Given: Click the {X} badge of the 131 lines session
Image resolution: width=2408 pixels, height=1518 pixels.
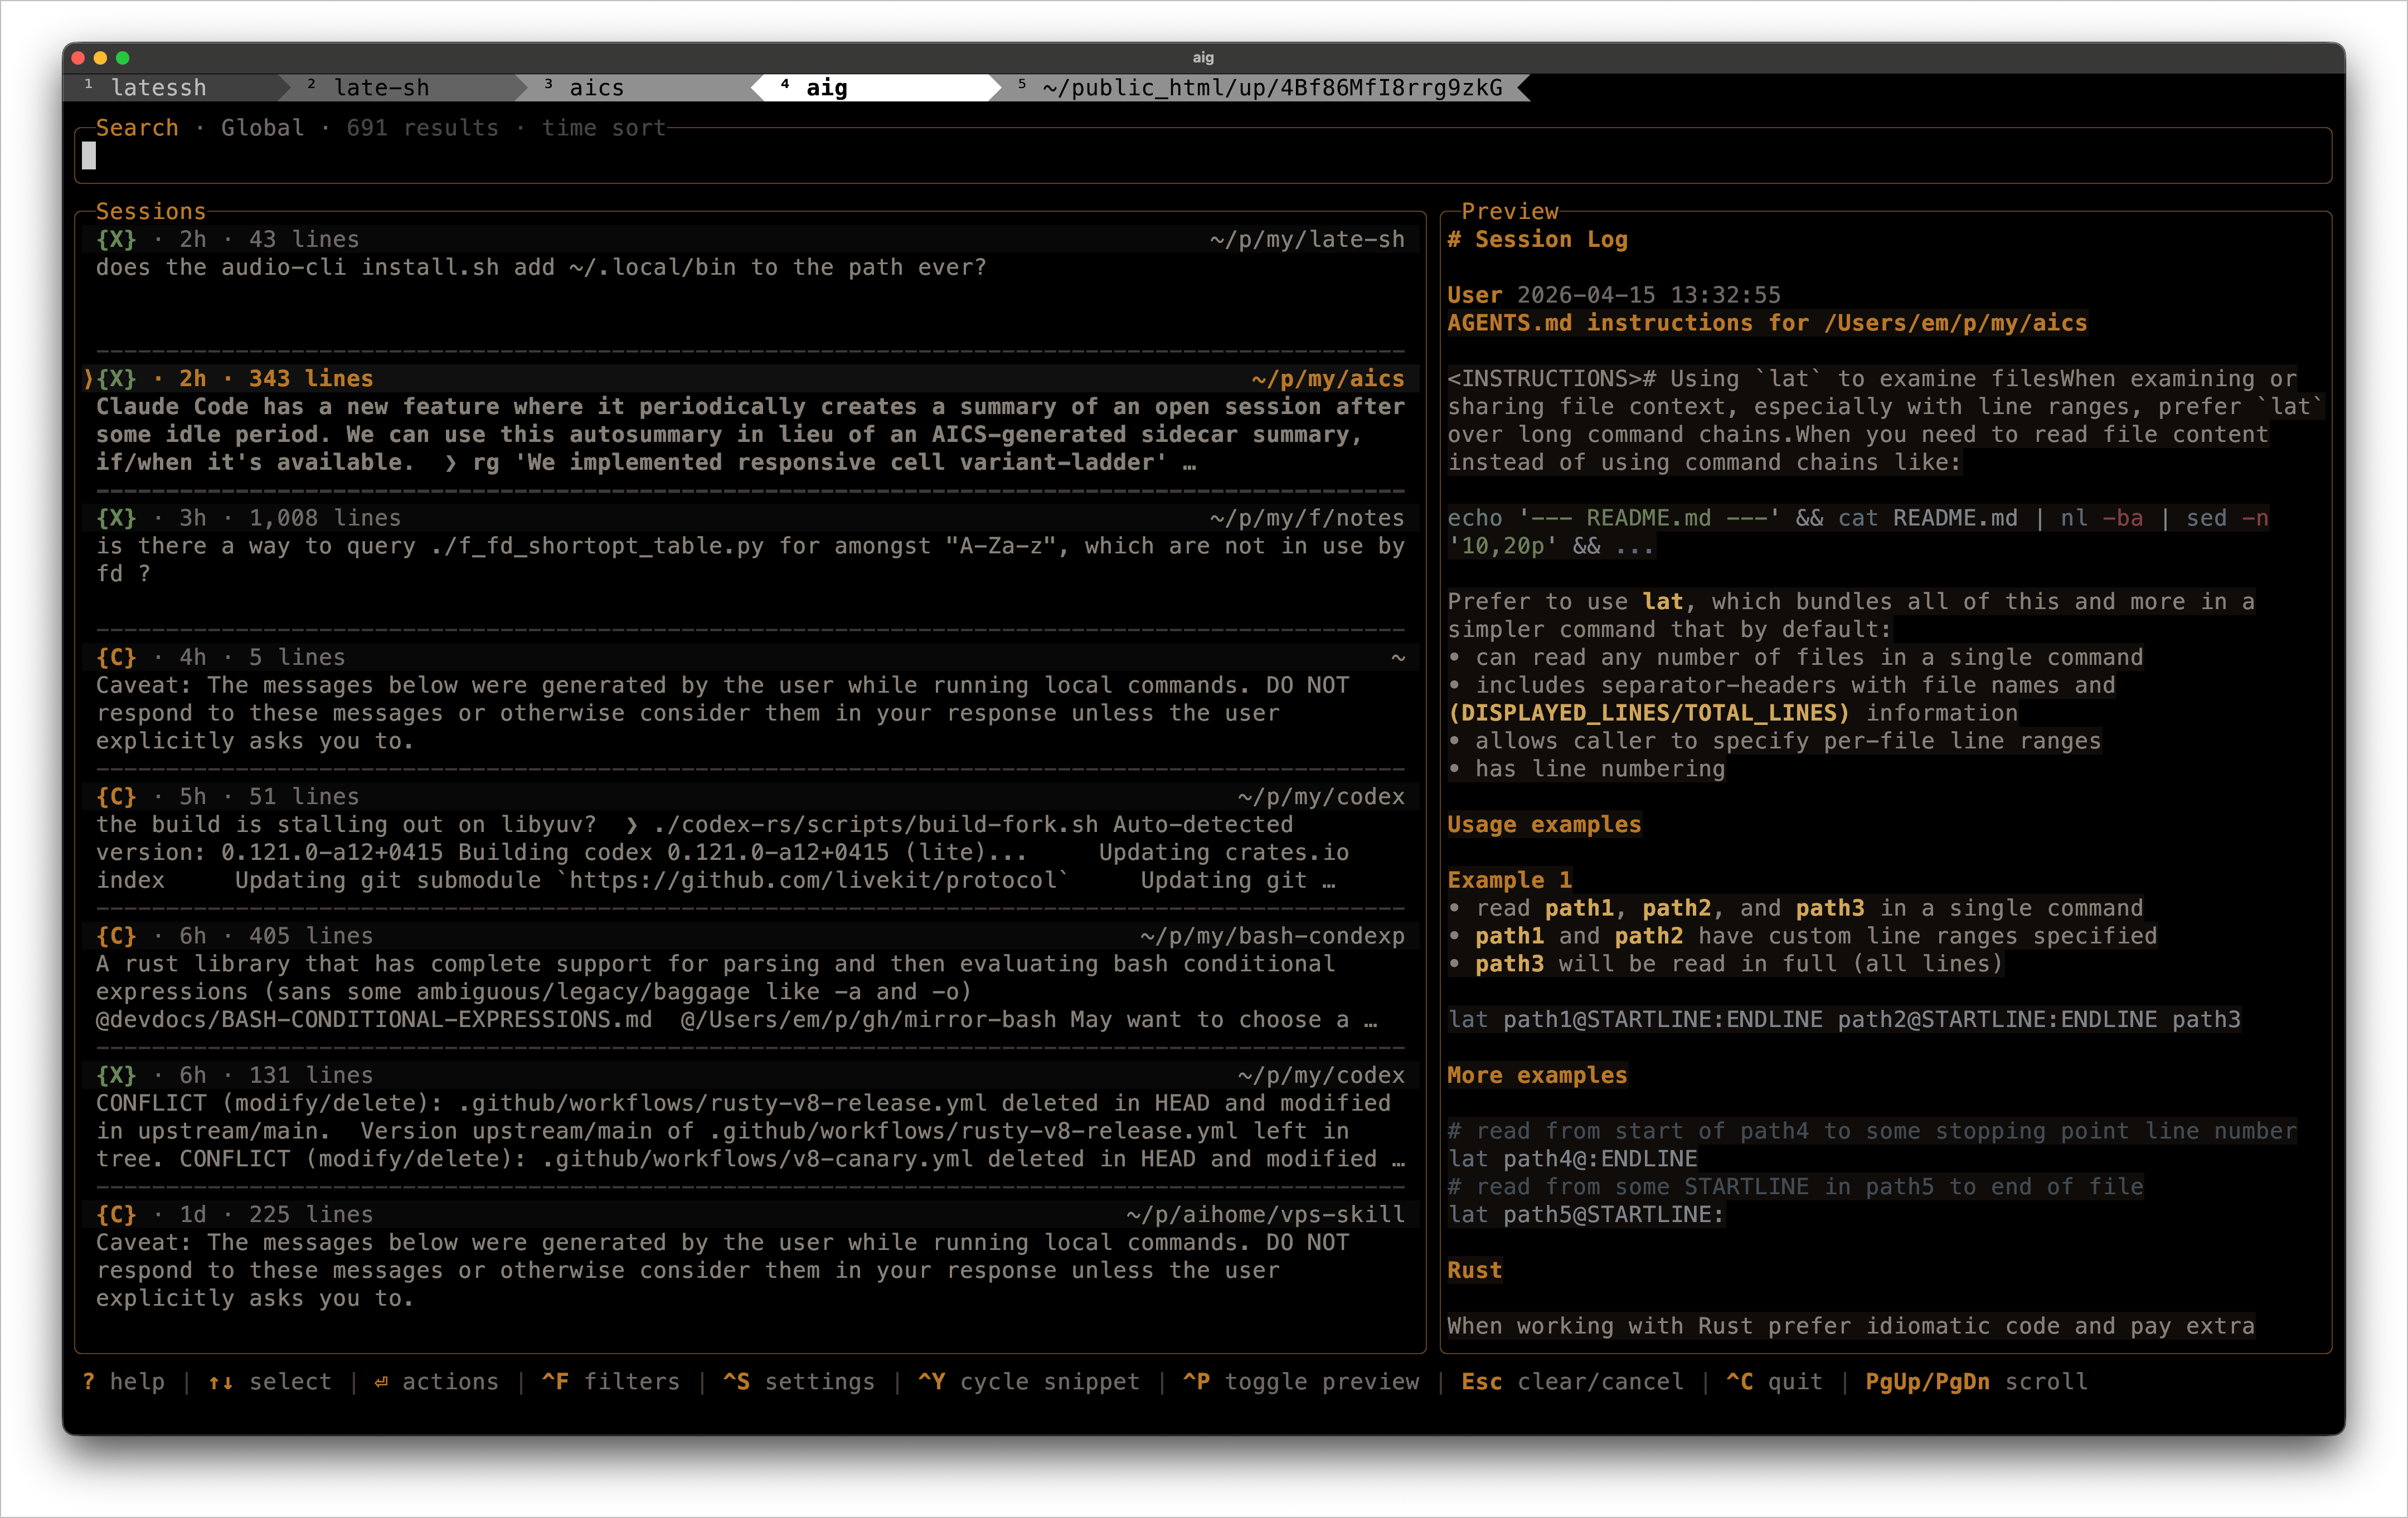Looking at the screenshot, I should pos(116,1075).
